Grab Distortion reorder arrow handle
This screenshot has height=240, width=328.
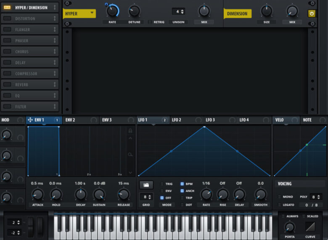point(55,18)
